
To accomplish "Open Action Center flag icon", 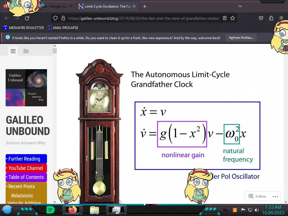I will coord(243,210).
